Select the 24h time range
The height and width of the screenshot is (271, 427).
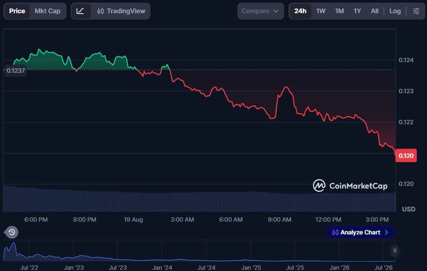300,11
